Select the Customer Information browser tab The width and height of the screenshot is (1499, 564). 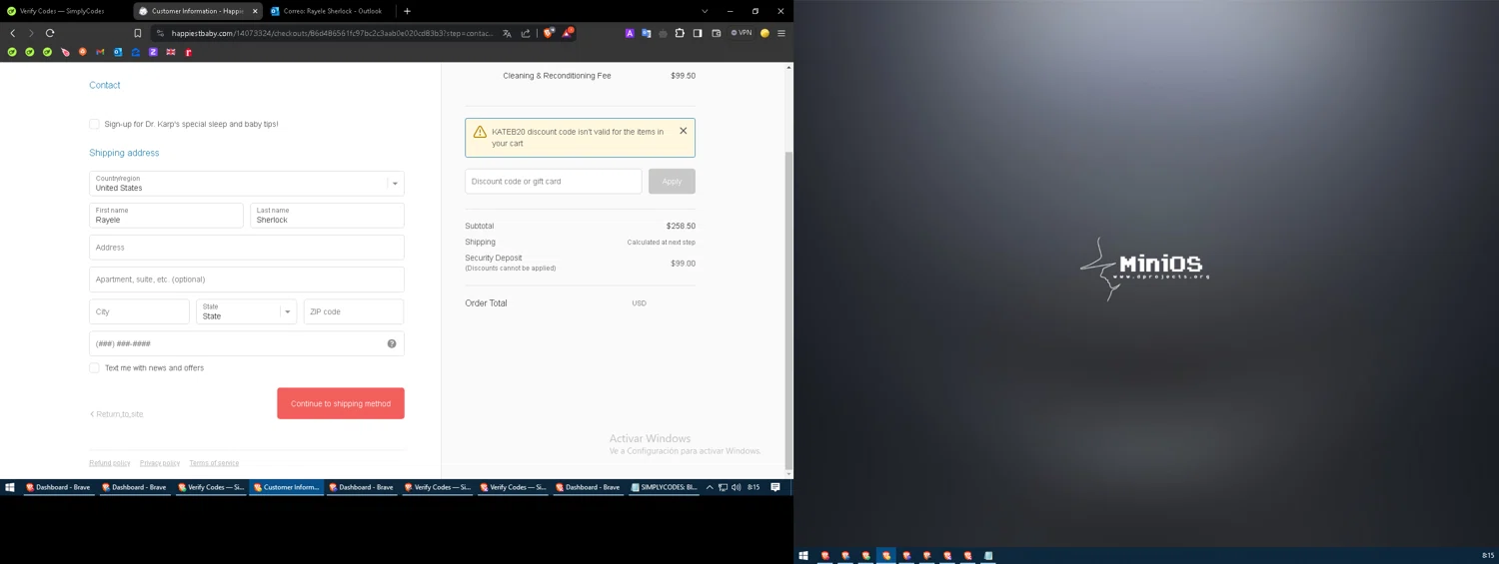tap(198, 11)
